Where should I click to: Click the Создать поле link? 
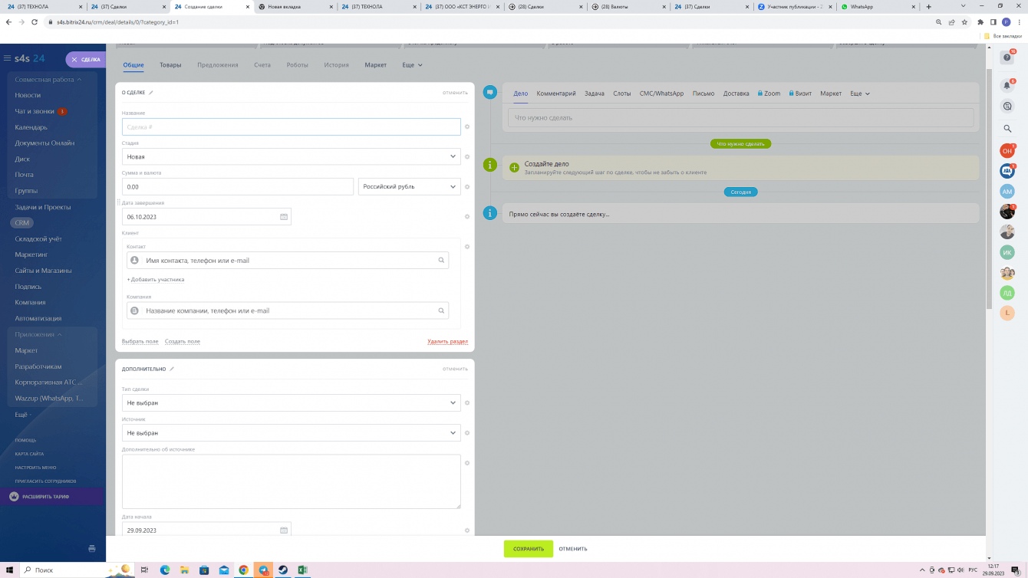(183, 341)
